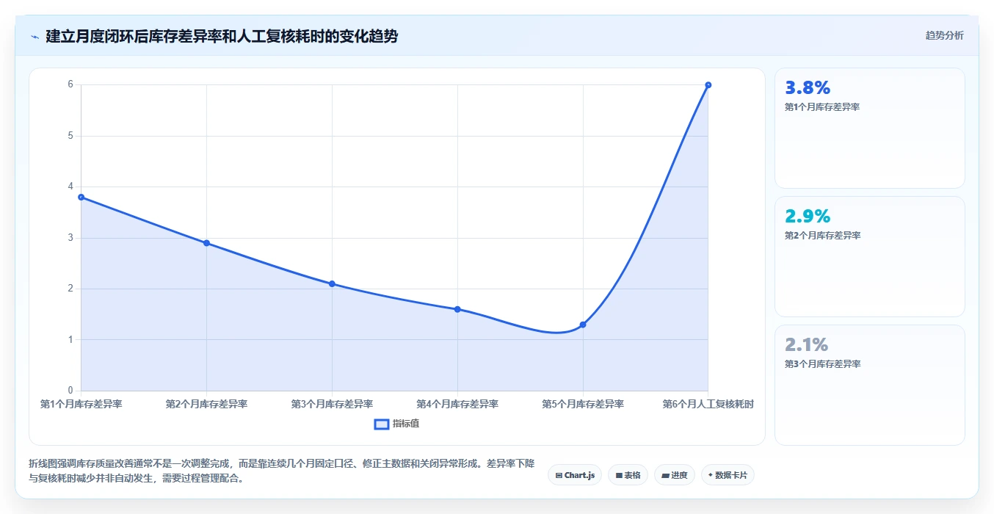Click x-axis label 第6个月人工复核耗时
The image size is (994, 514).
(x=708, y=404)
